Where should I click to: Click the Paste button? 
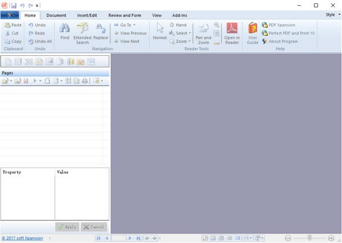point(13,25)
